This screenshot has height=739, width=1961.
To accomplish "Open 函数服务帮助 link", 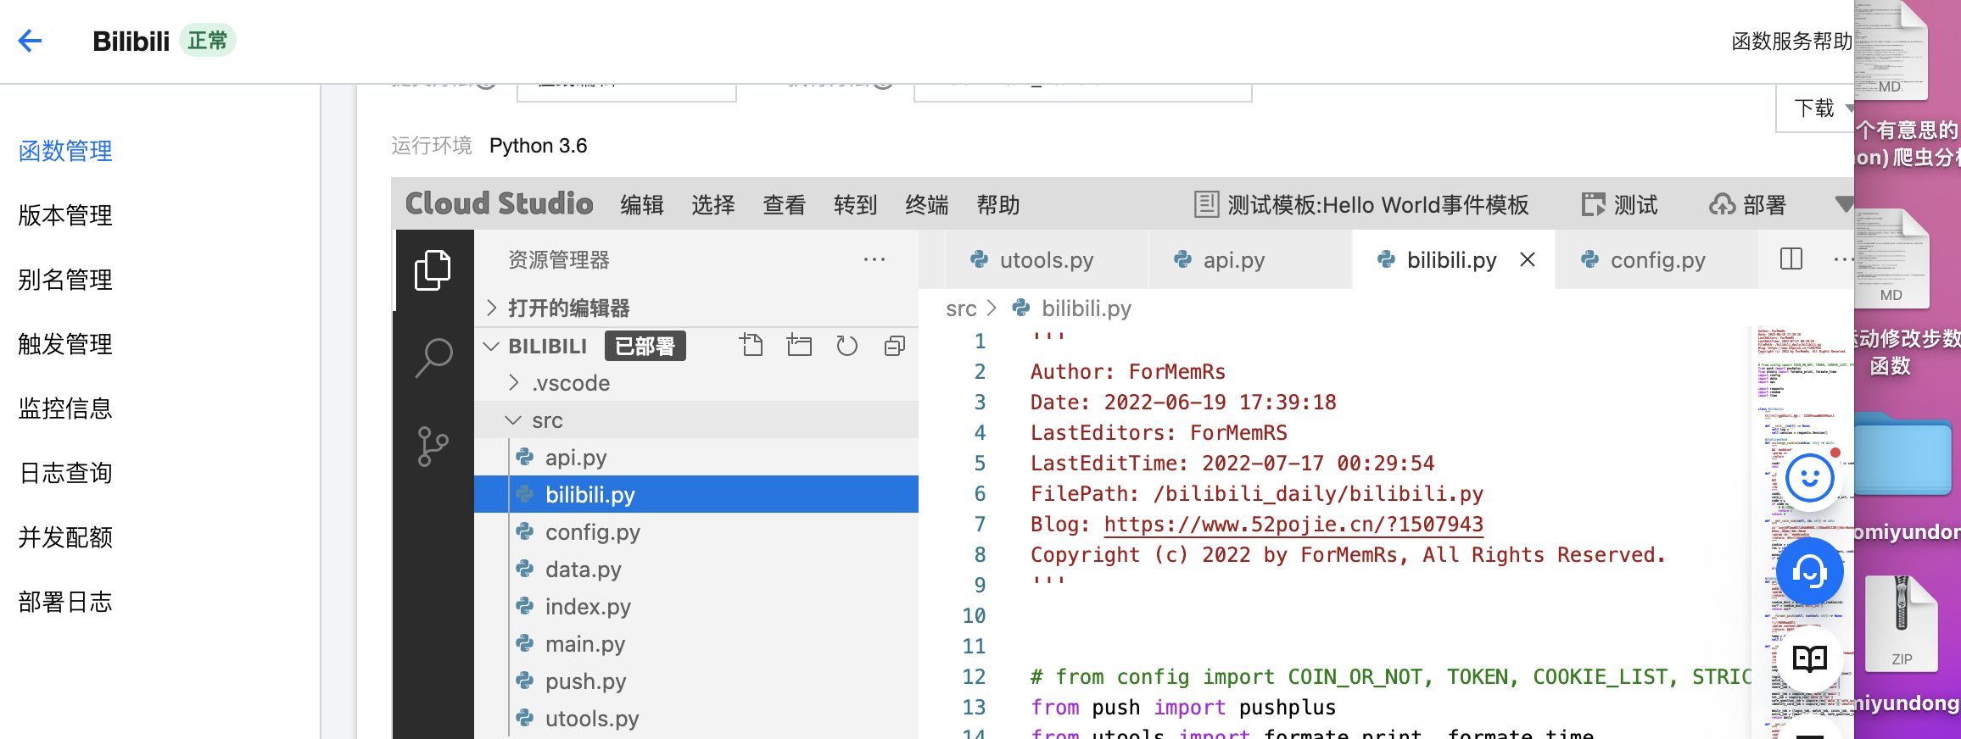I will point(1791,41).
